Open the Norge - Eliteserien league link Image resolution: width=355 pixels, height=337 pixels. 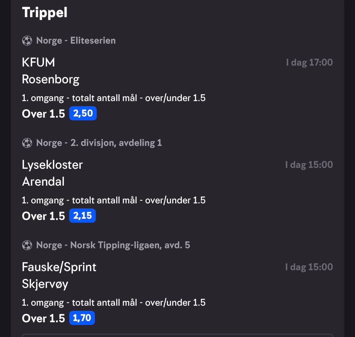click(76, 41)
